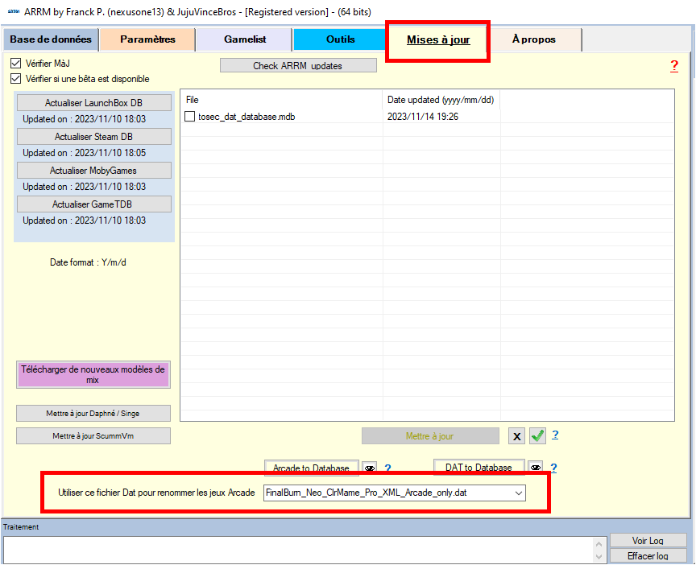Click the green checkmark select-all icon
The image size is (696, 565).
coord(537,436)
